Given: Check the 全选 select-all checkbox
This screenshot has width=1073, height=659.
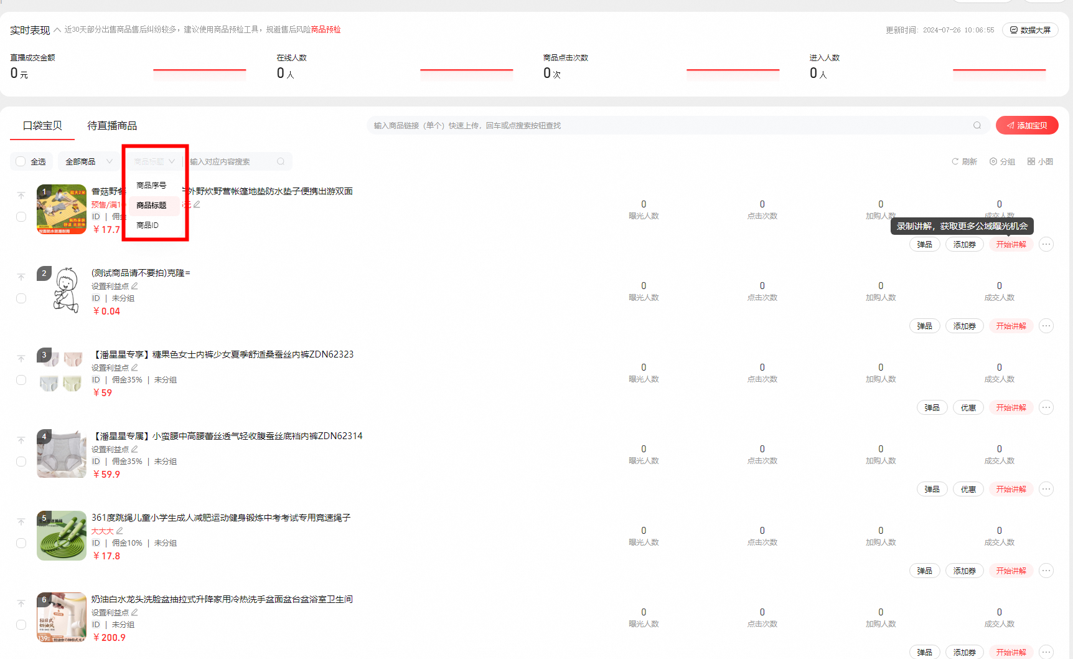Looking at the screenshot, I should pos(21,161).
